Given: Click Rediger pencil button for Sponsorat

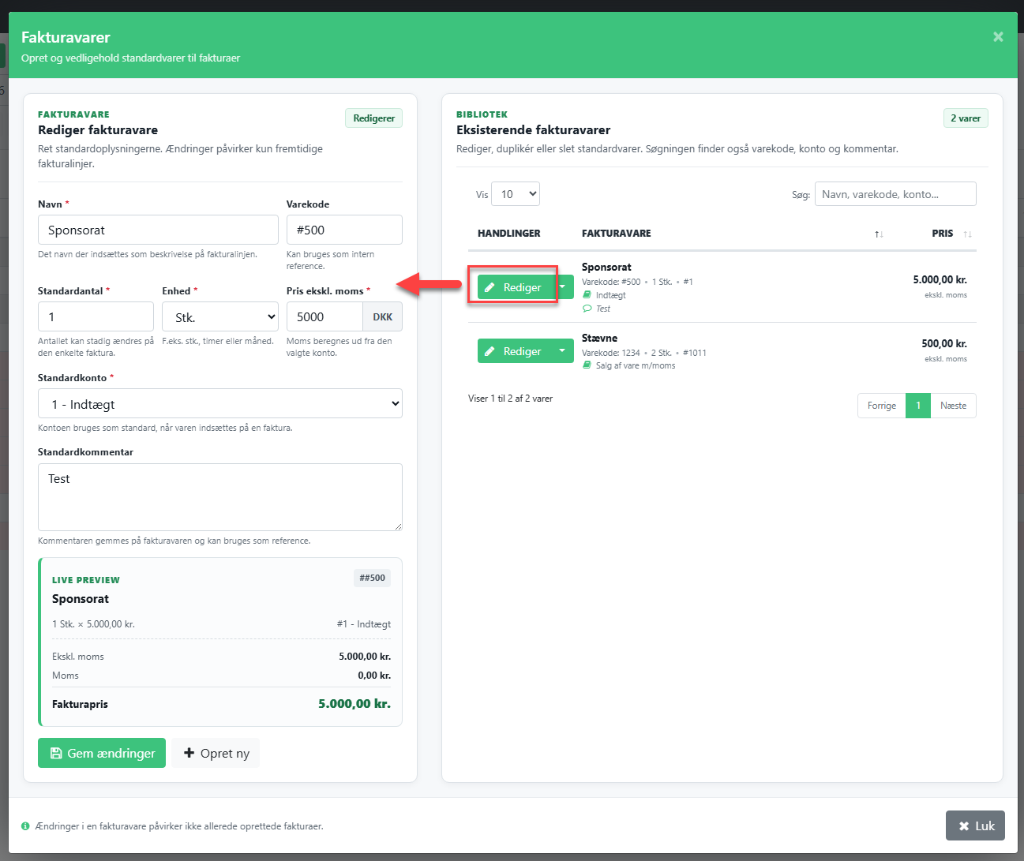Looking at the screenshot, I should [x=514, y=287].
